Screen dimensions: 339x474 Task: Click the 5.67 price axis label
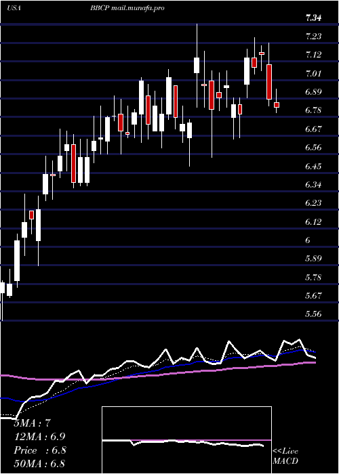point(313,296)
